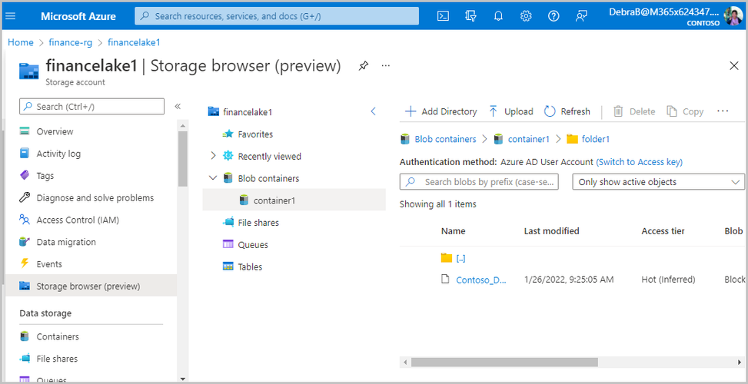
Task: Focus the top resource search box
Action: click(x=277, y=15)
